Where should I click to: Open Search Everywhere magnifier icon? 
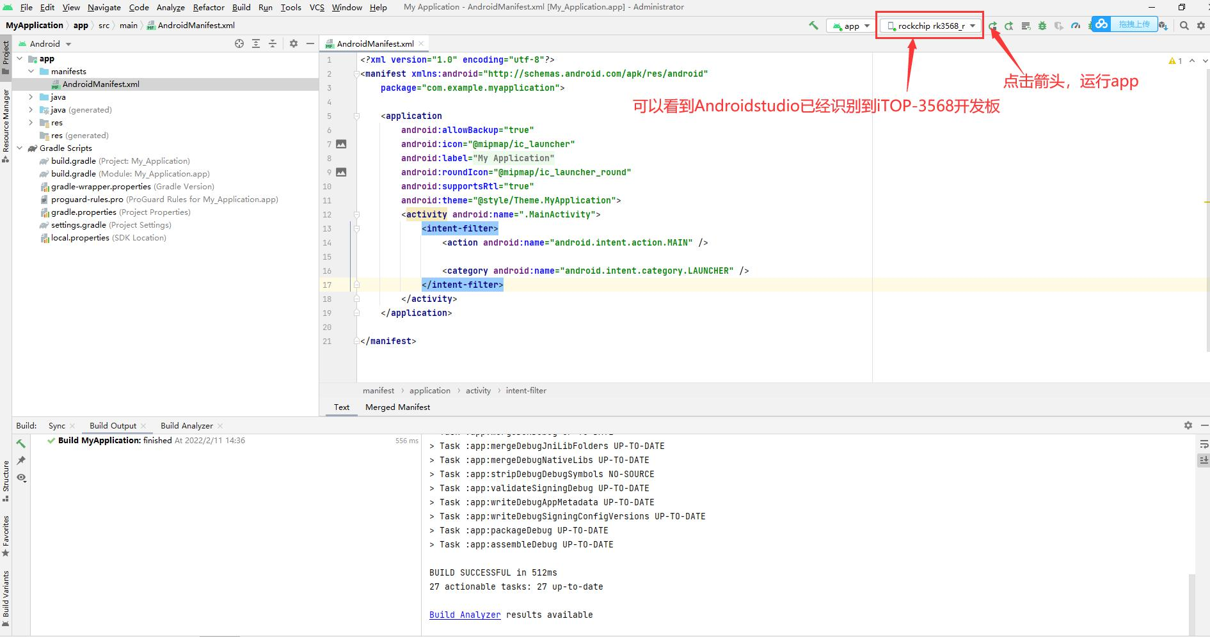coord(1184,26)
